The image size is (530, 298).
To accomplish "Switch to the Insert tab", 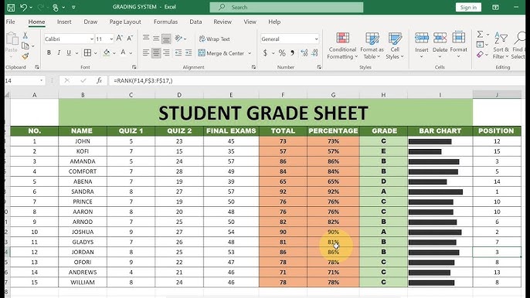I will tap(64, 22).
